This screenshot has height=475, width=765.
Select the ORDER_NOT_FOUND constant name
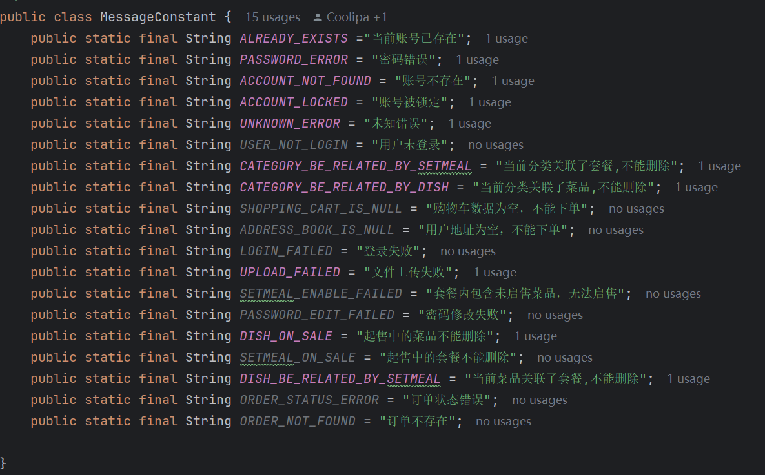click(x=298, y=422)
